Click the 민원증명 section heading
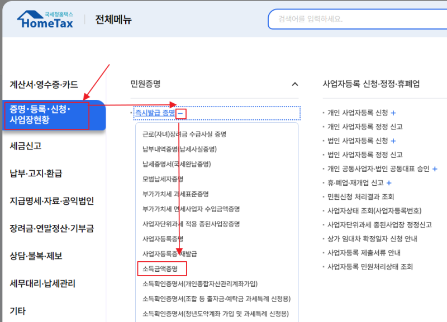This screenshot has height=322, width=447. click(145, 84)
